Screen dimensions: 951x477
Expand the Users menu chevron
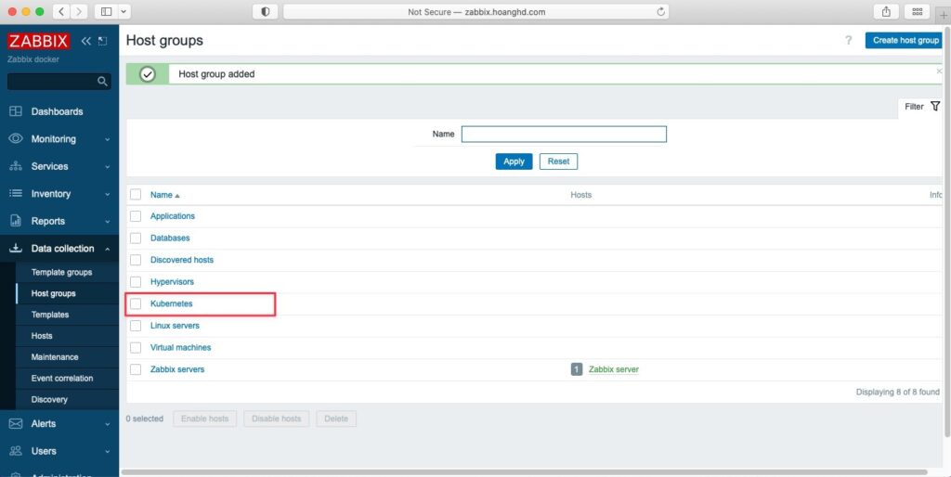point(108,452)
